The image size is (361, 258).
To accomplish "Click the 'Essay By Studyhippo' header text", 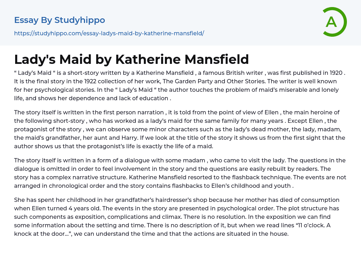I will coord(60,20).
